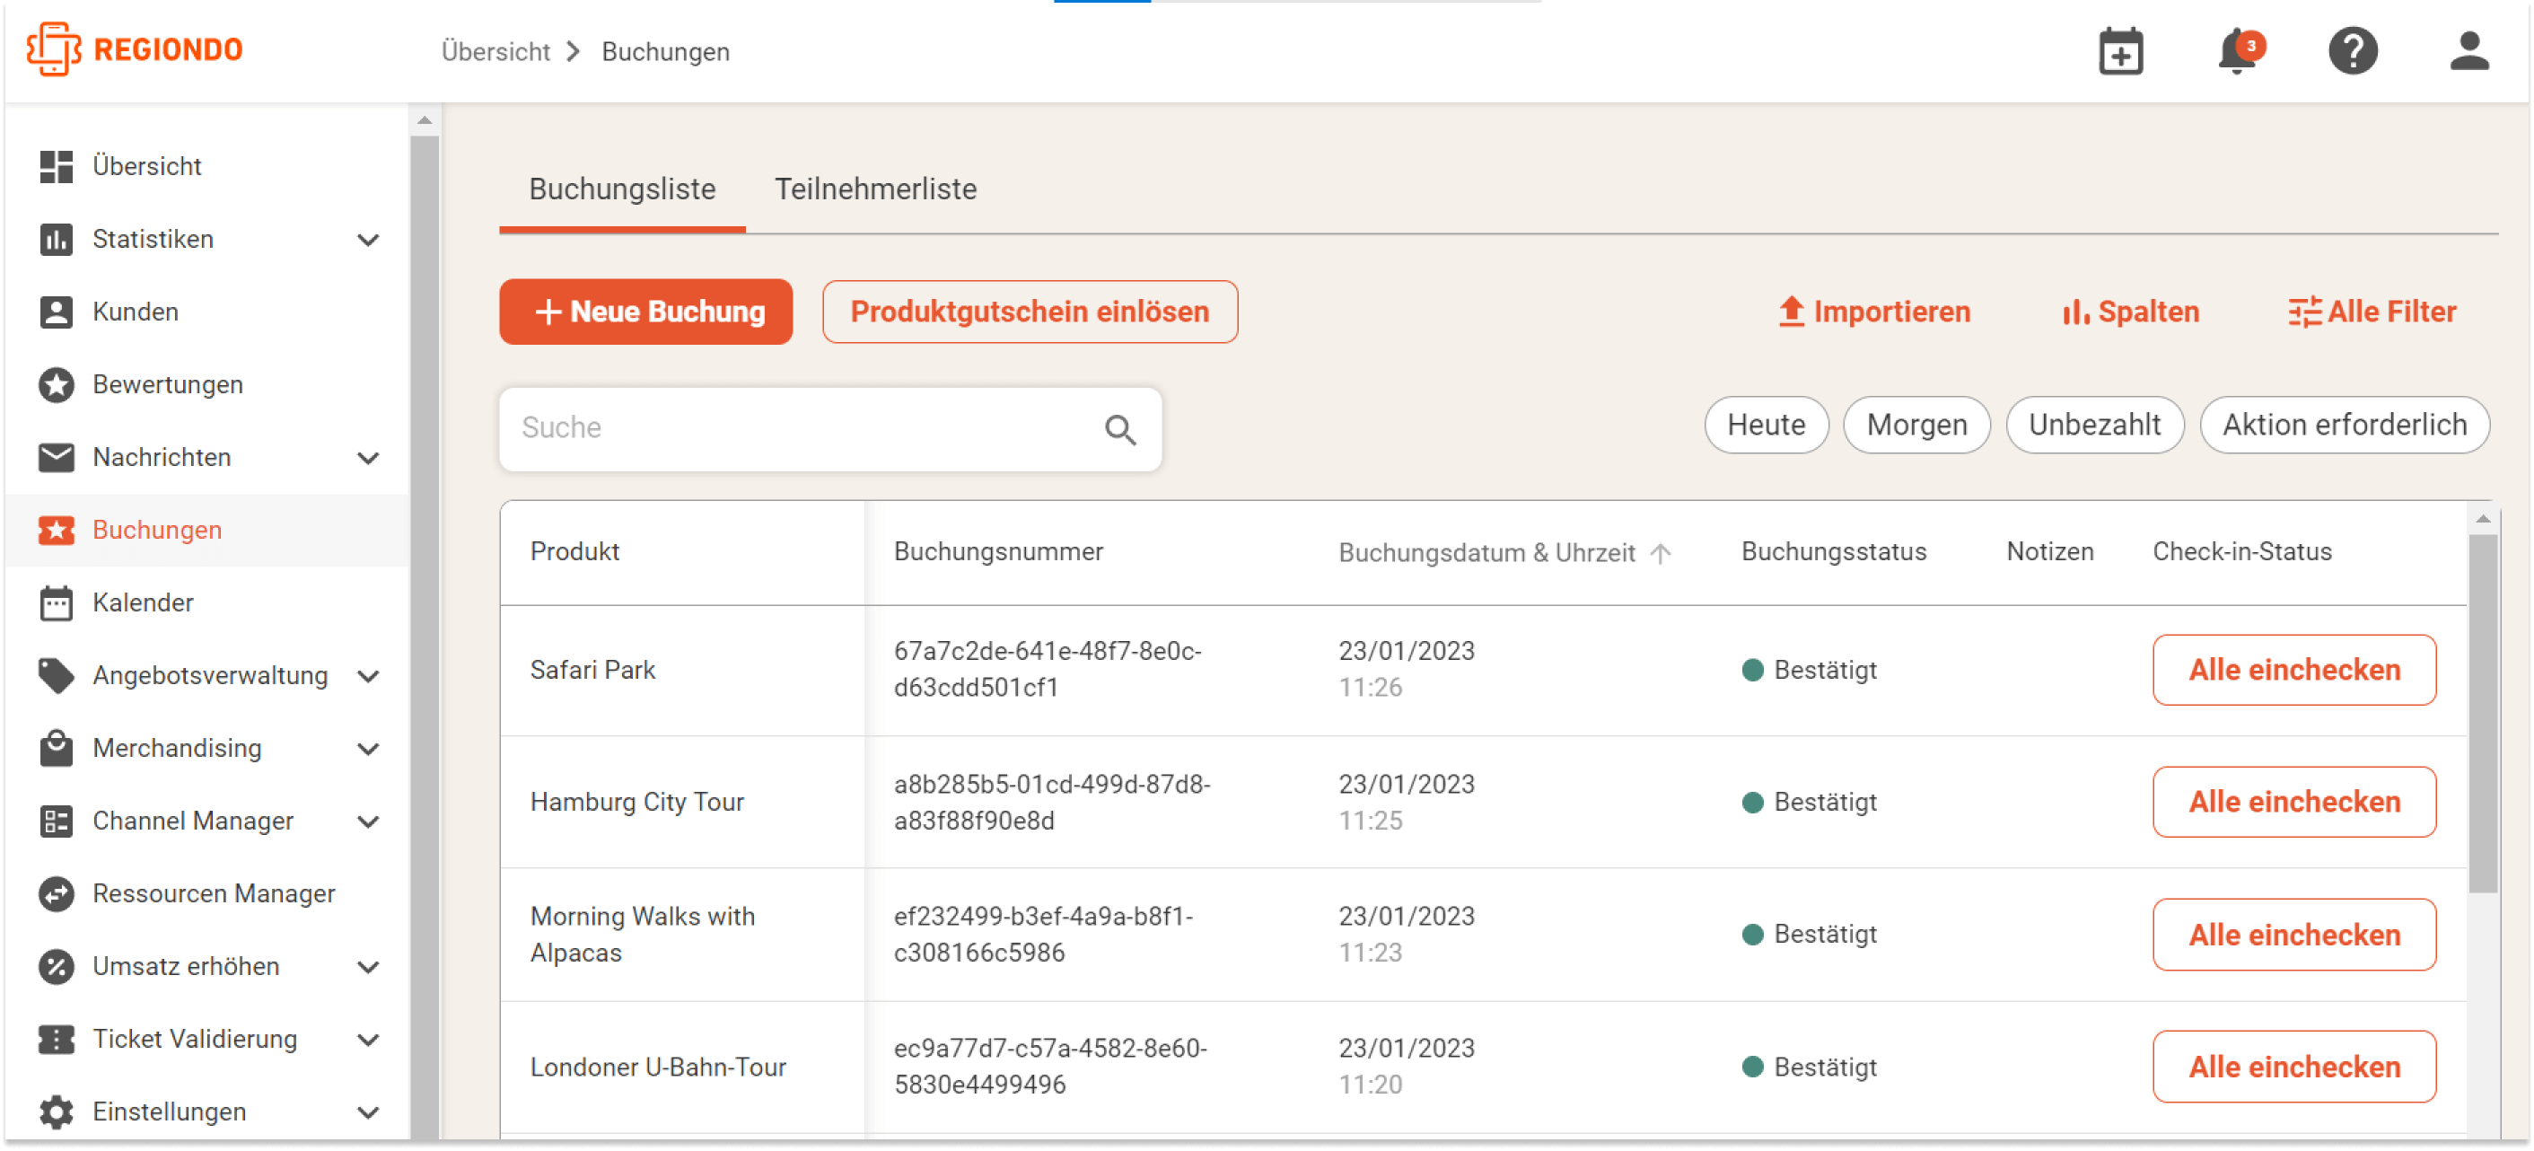Click the calendar add icon in header
The height and width of the screenshot is (1151, 2534).
pyautogui.click(x=2120, y=51)
